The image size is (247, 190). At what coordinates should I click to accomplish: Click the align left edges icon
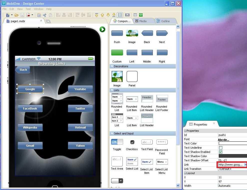(x=58, y=15)
